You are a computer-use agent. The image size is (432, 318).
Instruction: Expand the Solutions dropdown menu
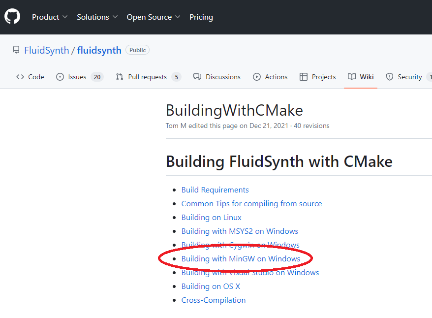pos(97,17)
